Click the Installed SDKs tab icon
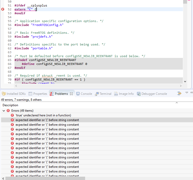The image size is (193, 180). pos(4,94)
